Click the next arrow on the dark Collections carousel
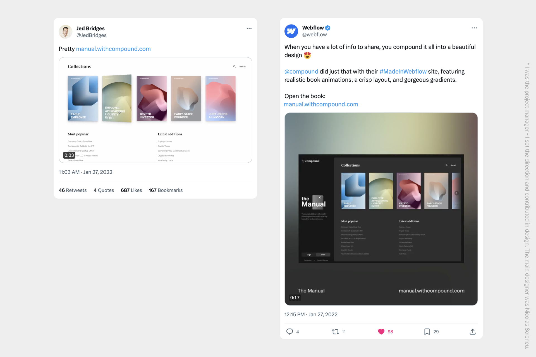 tap(457, 193)
